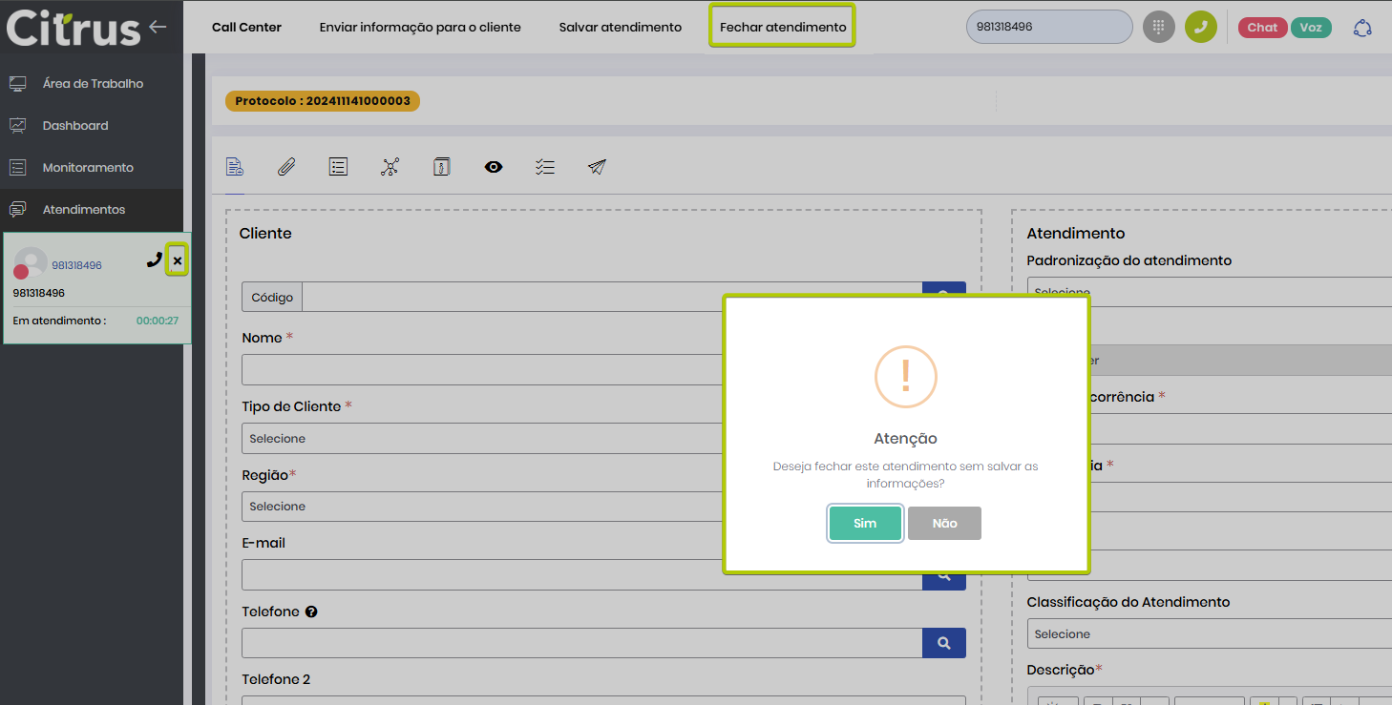Viewport: 1392px width, 705px height.
Task: Collapse sidebar with the arrow beside Citrus logo
Action: [x=158, y=27]
